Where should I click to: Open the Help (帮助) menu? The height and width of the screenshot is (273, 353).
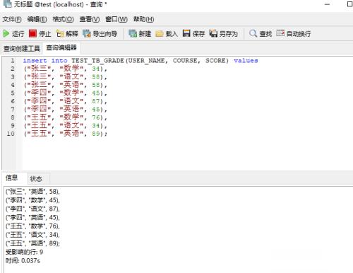point(143,19)
